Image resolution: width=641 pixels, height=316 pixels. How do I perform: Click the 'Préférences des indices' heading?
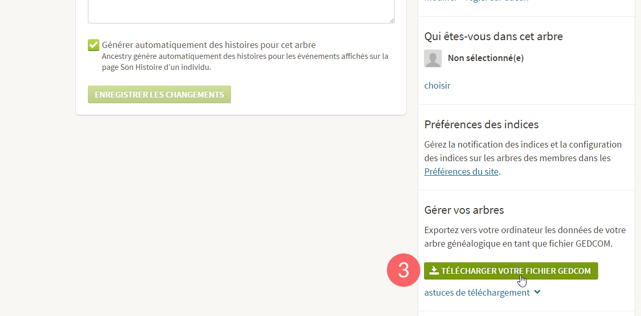pos(482,125)
